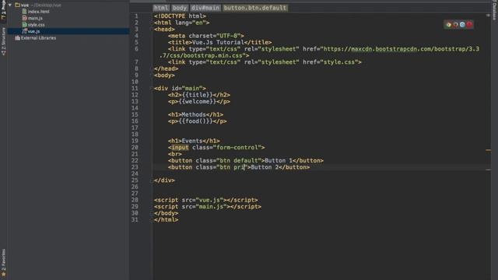The image size is (498, 280).
Task: Click the br tag on line 21
Action: coord(174,154)
